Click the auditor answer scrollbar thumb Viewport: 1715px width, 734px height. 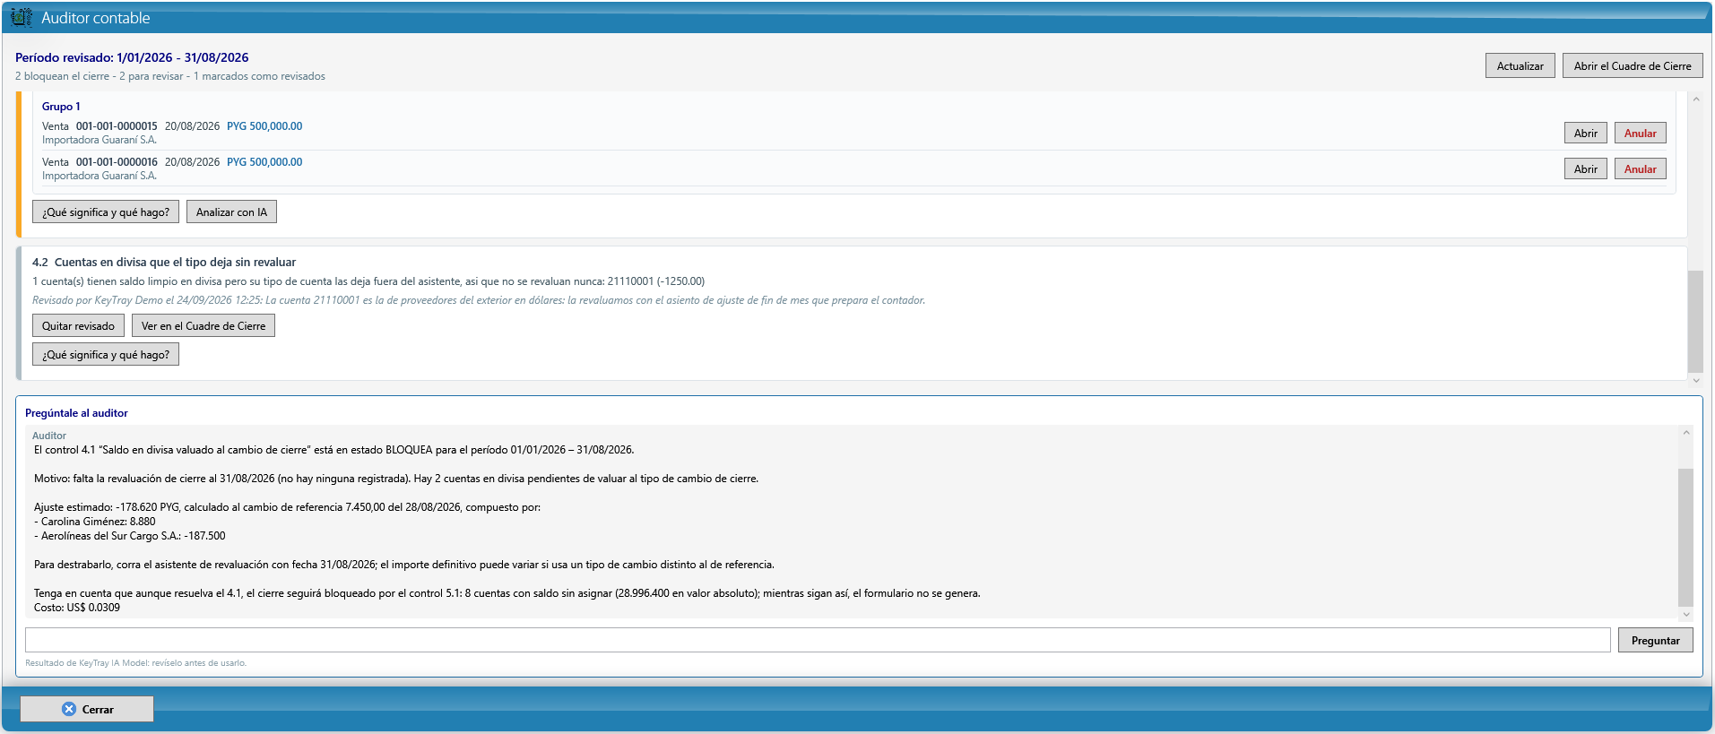[1686, 537]
